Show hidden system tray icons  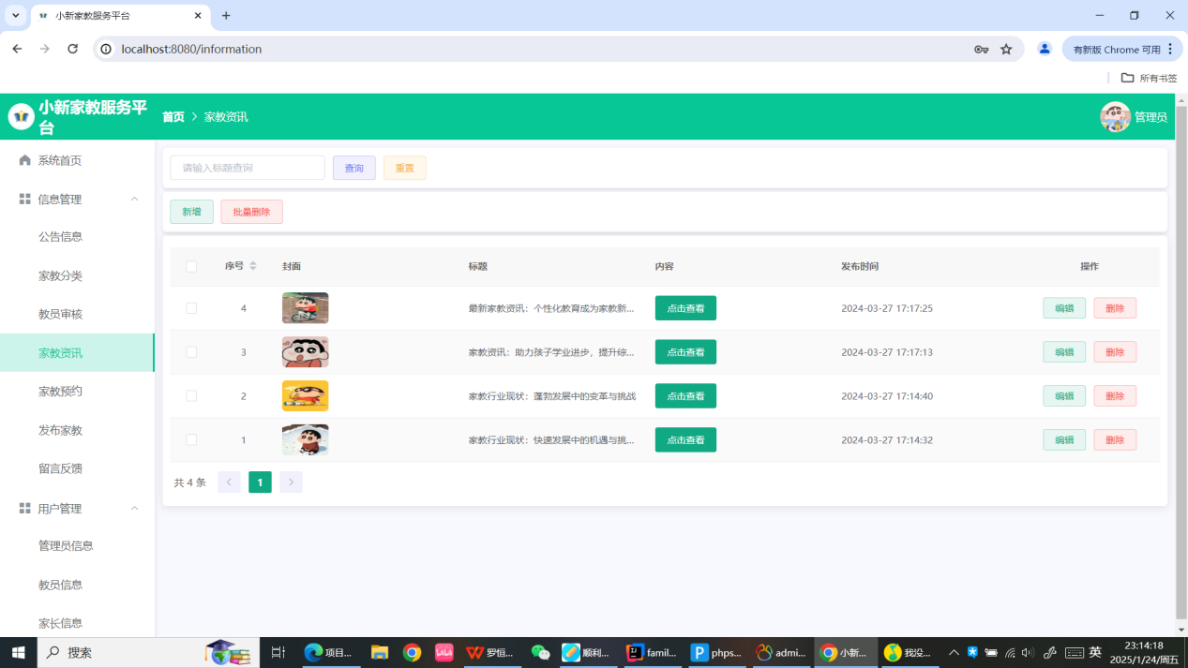coord(954,652)
